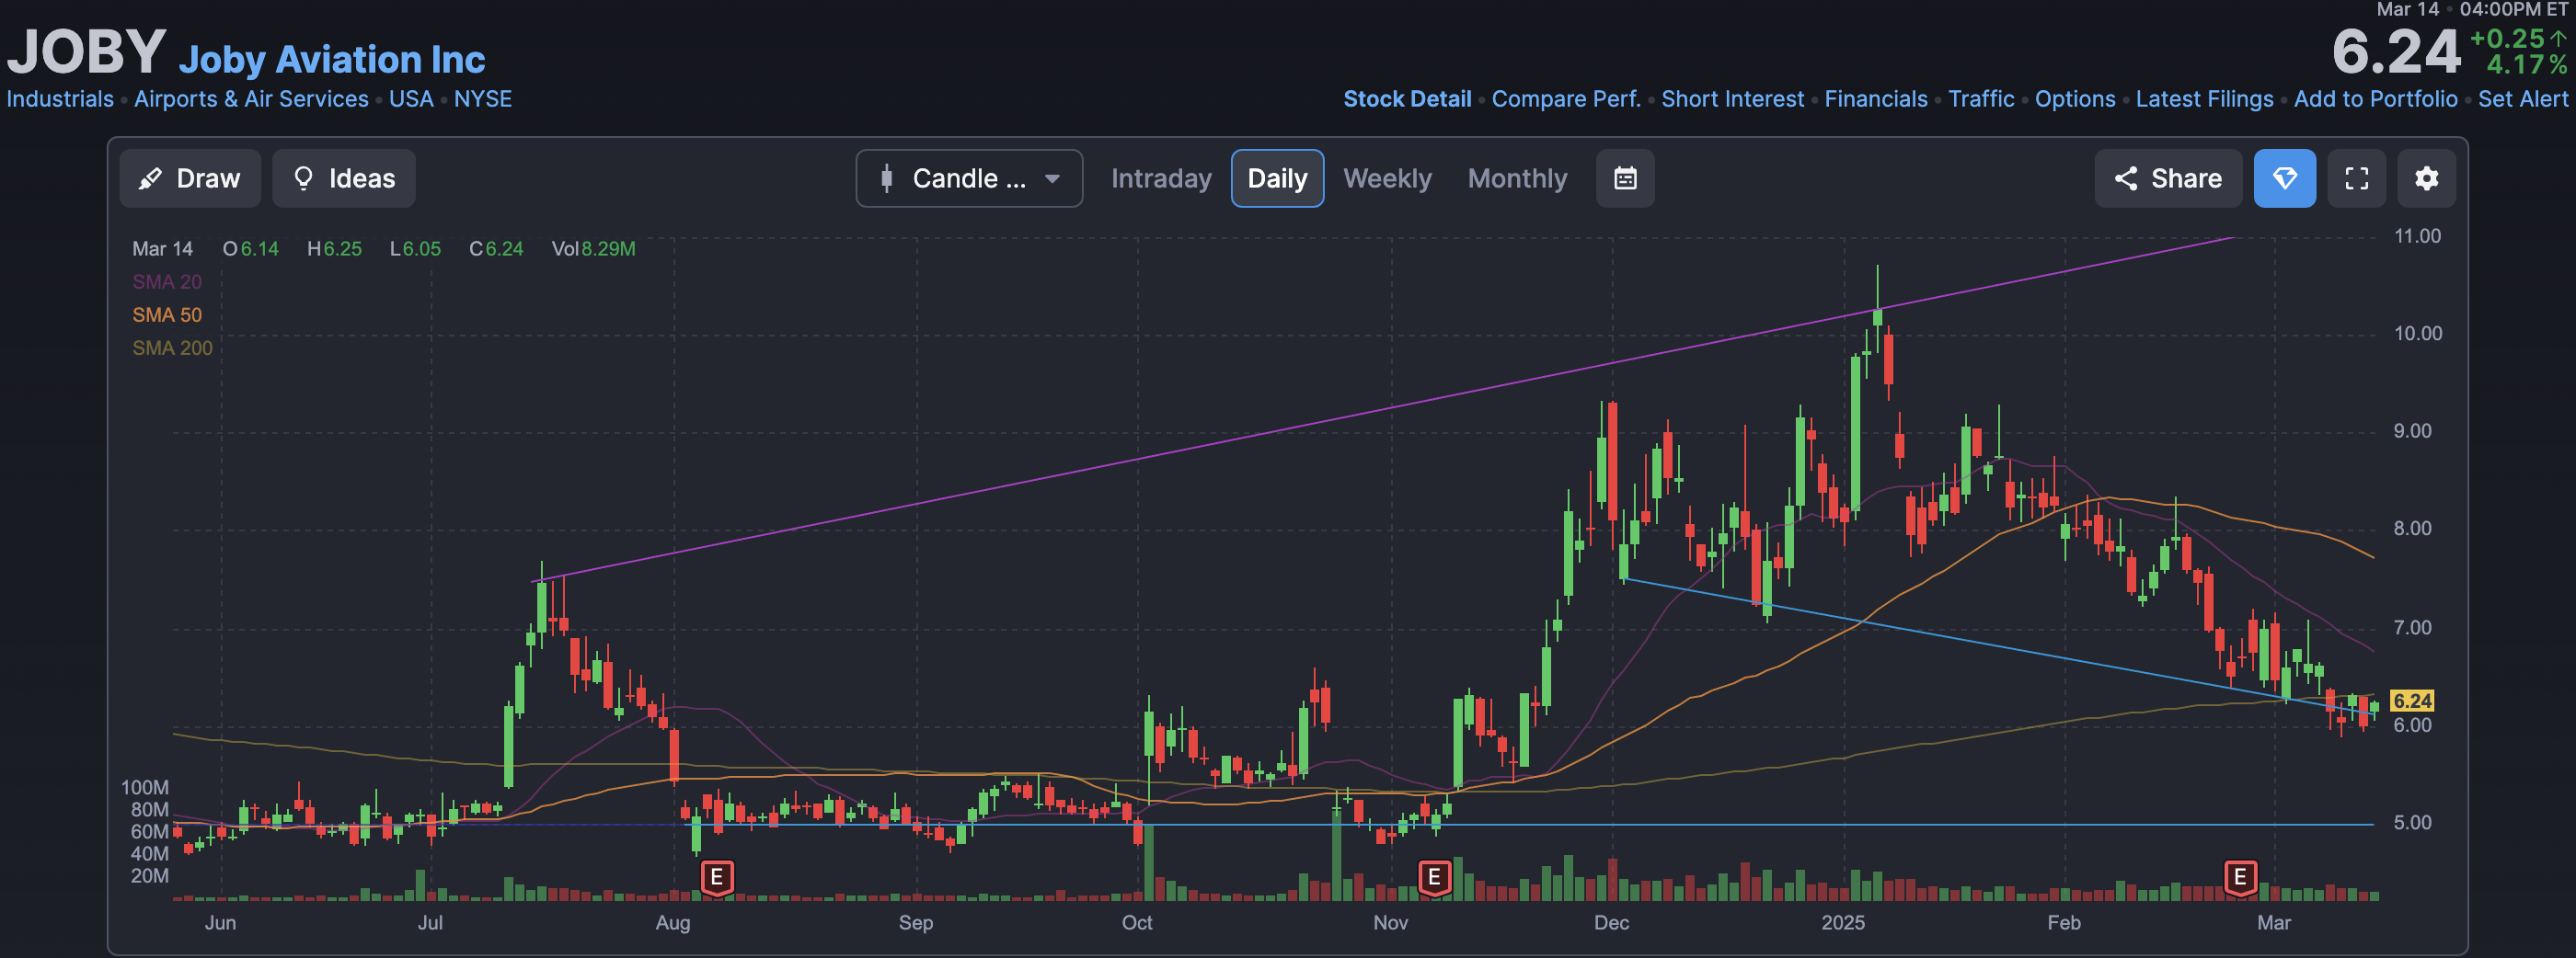Open the USA country link
Screen dimensions: 2576x958
411,99
